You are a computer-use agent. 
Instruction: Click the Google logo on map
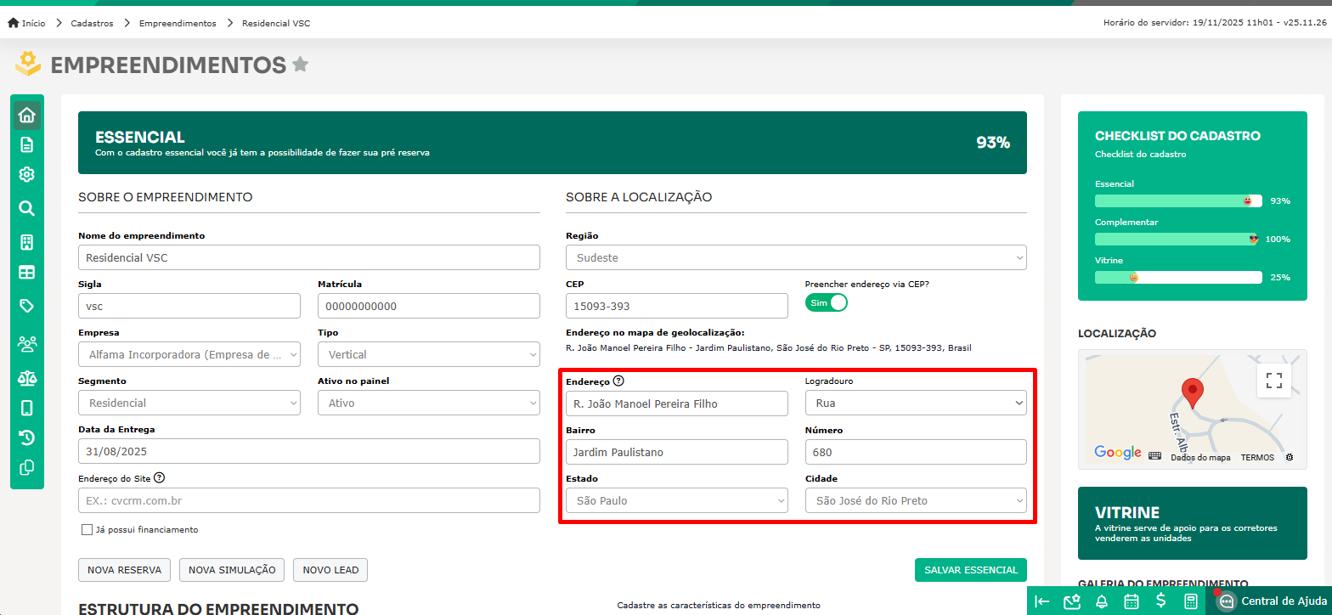coord(1118,453)
